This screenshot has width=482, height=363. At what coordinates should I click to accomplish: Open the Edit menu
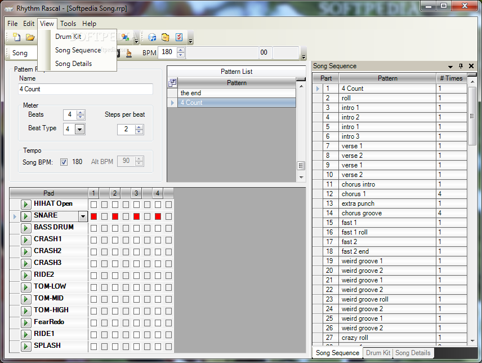click(x=29, y=24)
